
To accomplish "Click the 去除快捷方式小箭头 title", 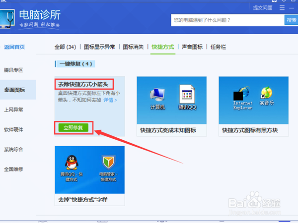I will pos(83,84).
